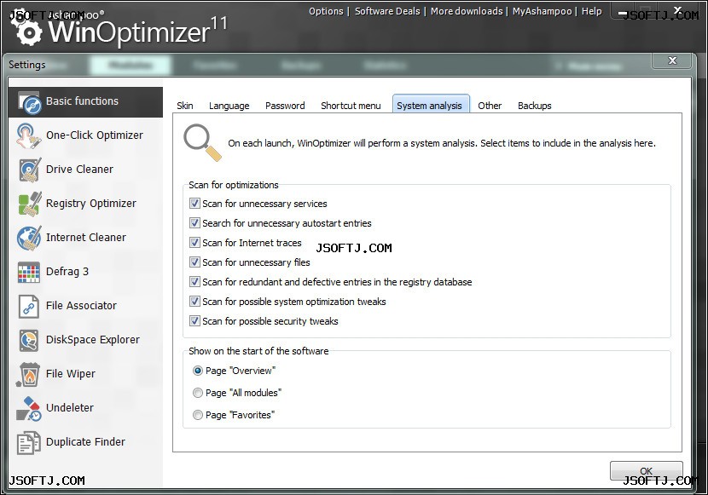Uncheck Scan for unnecessary files

click(194, 262)
